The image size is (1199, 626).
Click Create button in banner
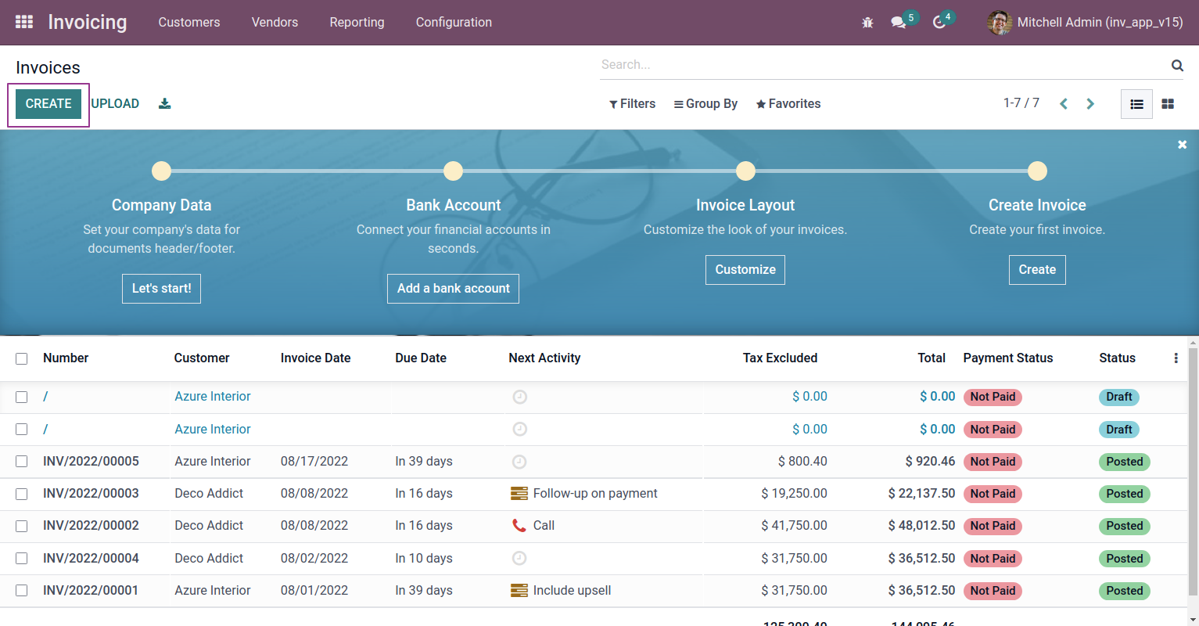1037,270
